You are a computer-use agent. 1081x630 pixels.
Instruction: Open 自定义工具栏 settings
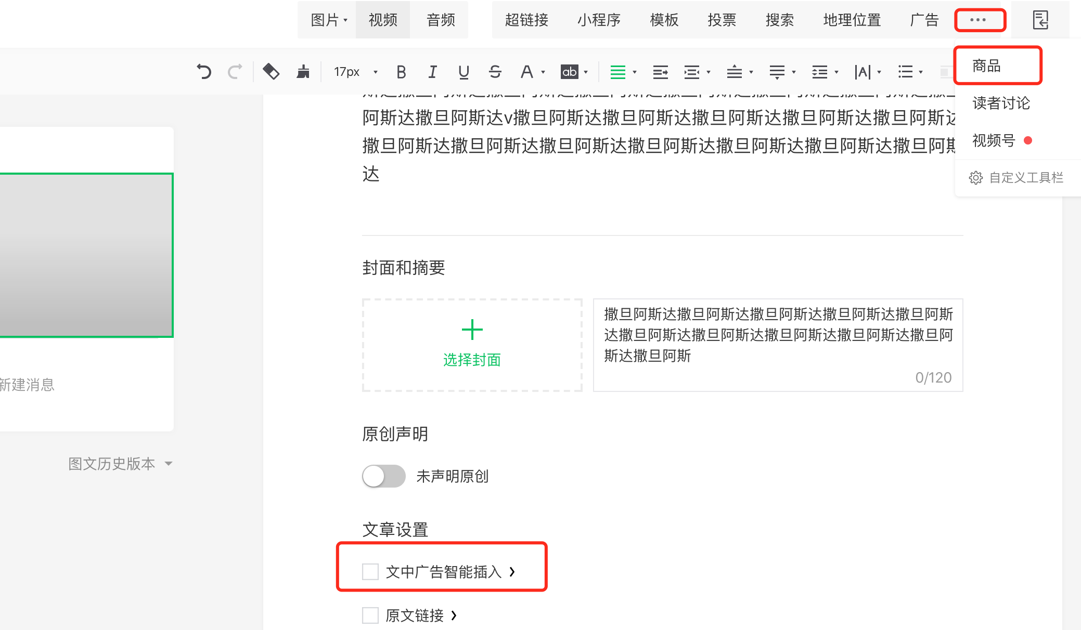[x=1016, y=178]
